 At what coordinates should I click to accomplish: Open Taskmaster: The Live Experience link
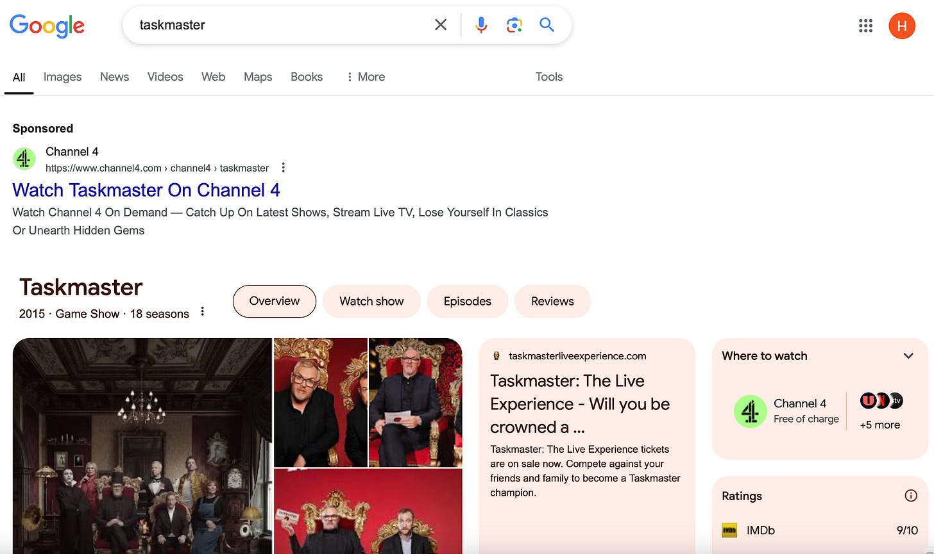[580, 404]
